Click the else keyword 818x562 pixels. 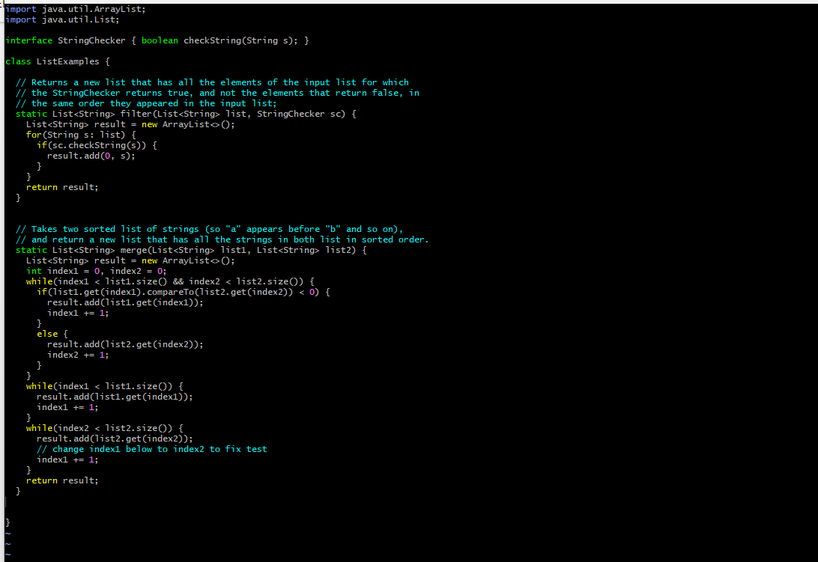[46, 334]
